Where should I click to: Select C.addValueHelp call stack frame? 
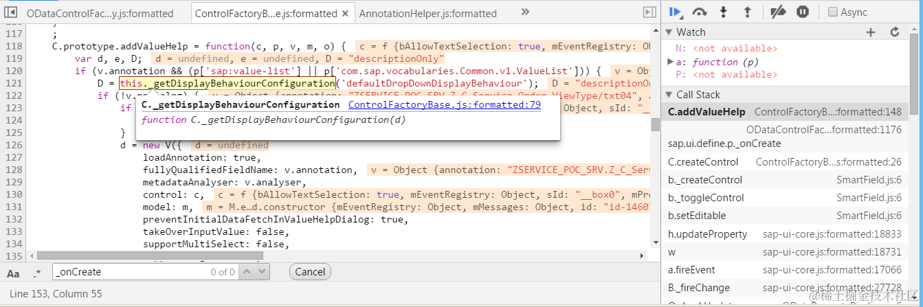pyautogui.click(x=784, y=111)
